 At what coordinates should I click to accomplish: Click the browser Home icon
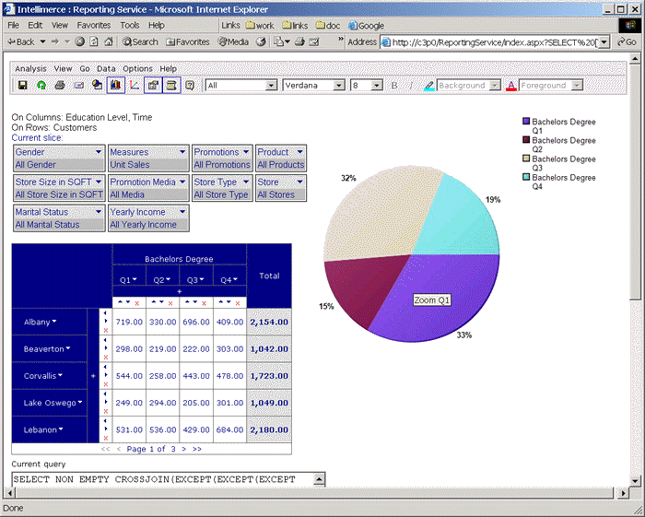click(x=108, y=41)
